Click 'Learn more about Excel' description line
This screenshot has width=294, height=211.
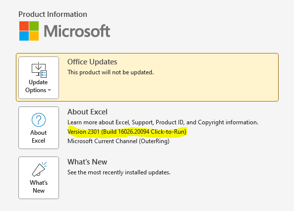[163, 122]
